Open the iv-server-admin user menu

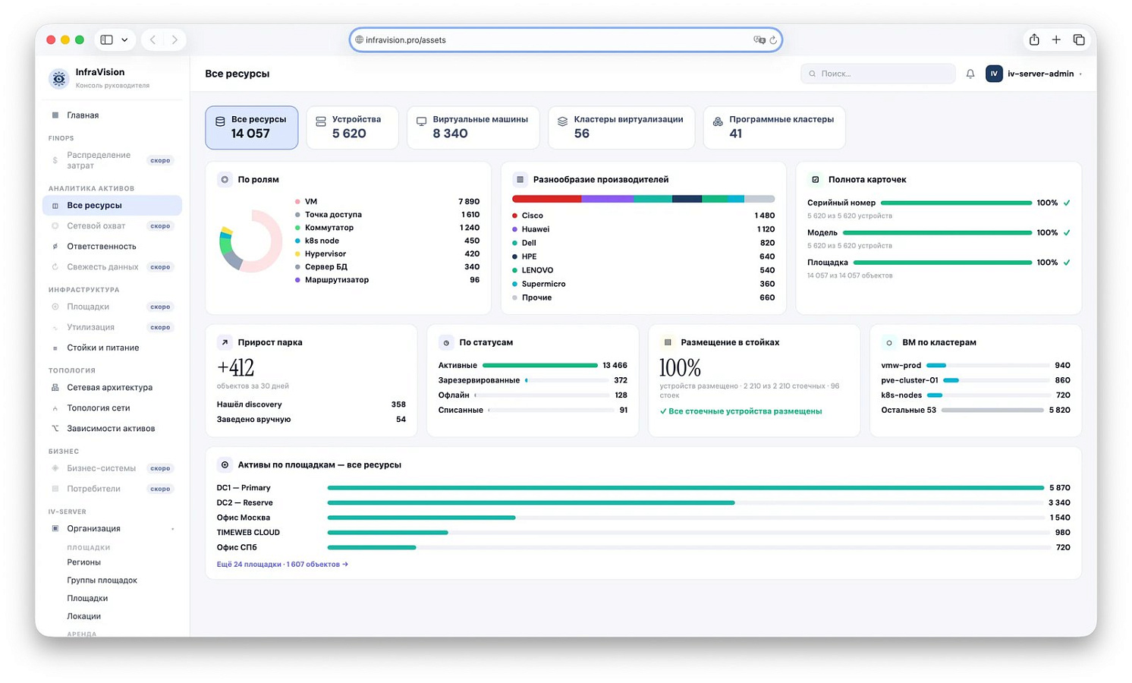1033,74
